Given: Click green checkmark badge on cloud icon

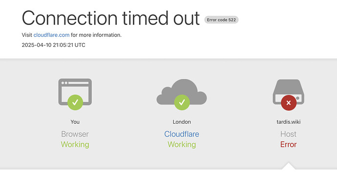Looking at the screenshot, I should pyautogui.click(x=182, y=102).
